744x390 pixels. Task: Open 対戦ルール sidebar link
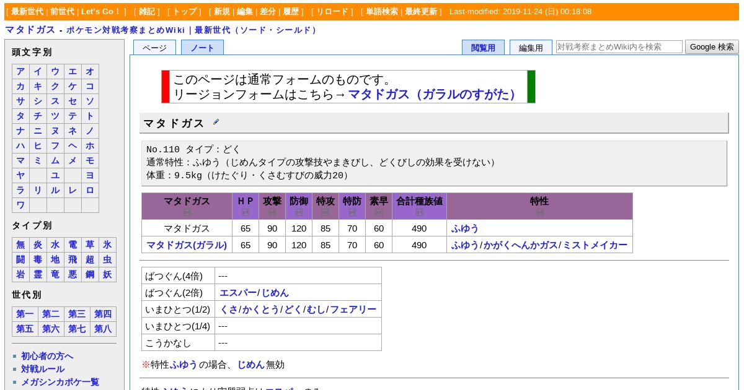(43, 369)
